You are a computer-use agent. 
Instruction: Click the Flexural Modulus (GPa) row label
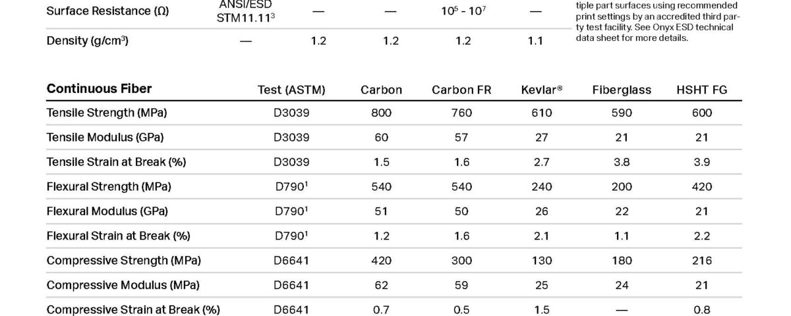(107, 211)
